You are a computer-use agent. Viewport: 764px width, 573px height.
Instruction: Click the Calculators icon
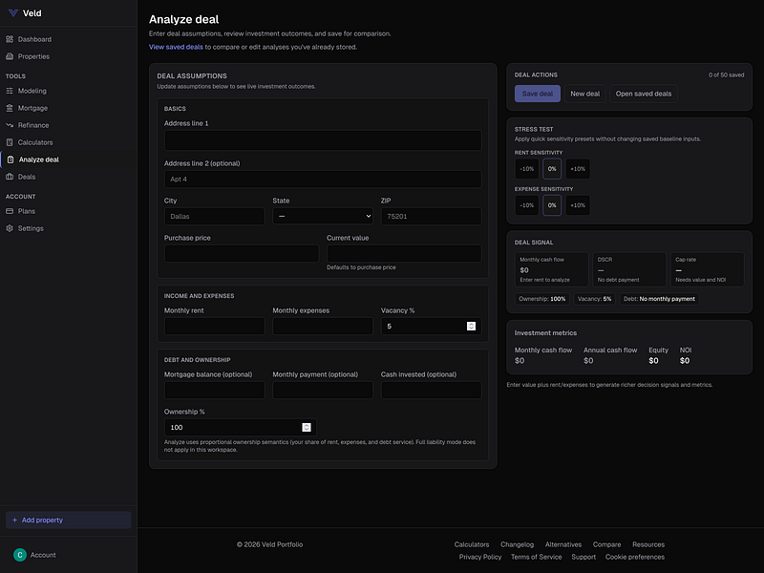pos(10,142)
